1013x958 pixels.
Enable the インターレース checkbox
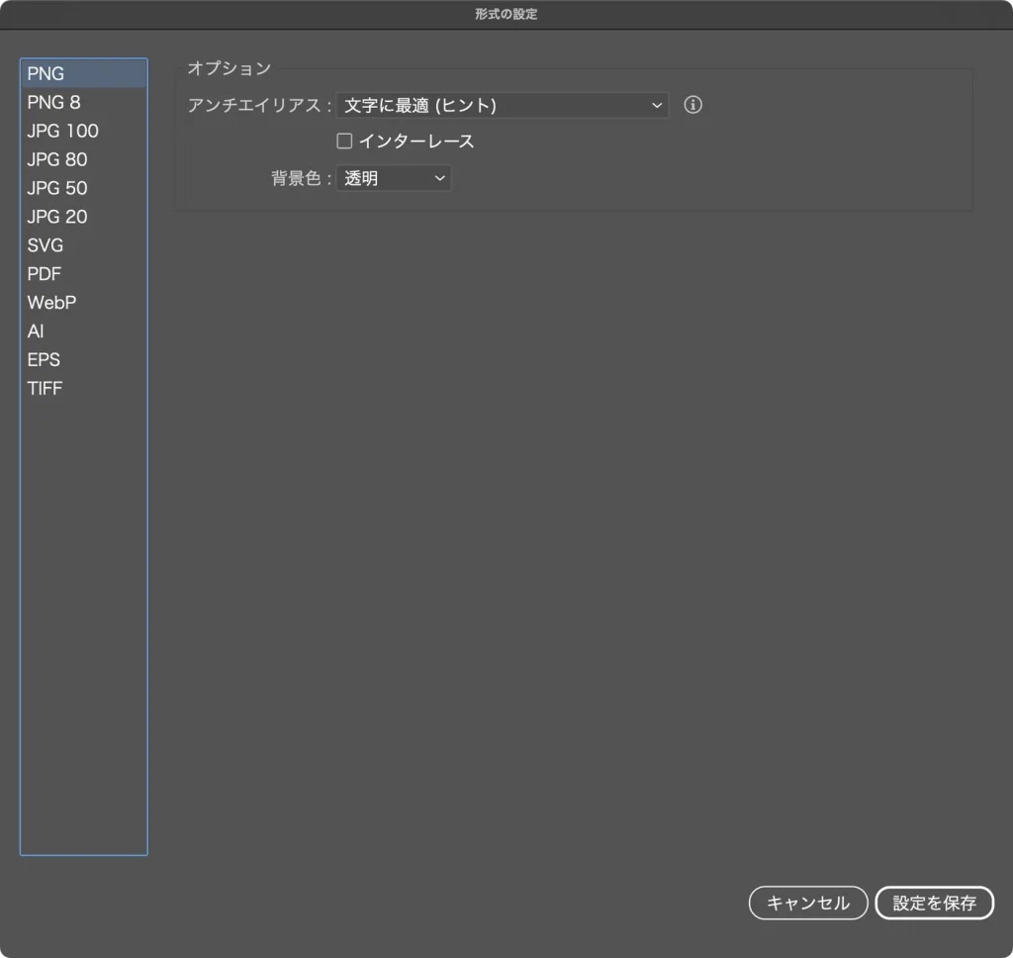[x=344, y=141]
